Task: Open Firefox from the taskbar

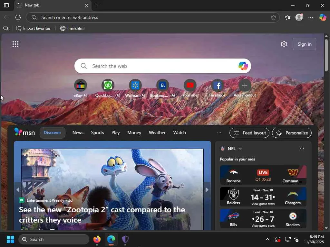Action: (97, 239)
